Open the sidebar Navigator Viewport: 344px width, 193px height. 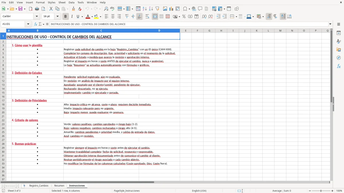pos(339,58)
